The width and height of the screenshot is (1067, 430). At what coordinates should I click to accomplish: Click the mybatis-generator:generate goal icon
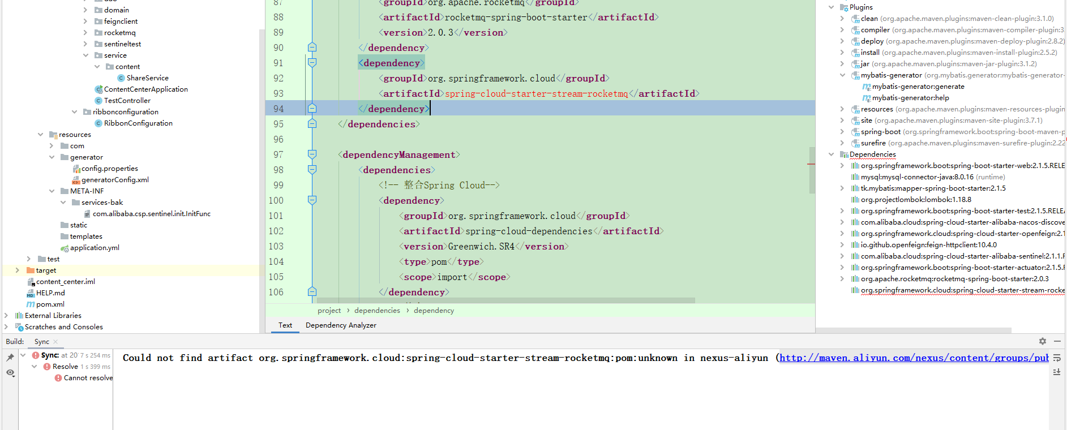(x=866, y=87)
